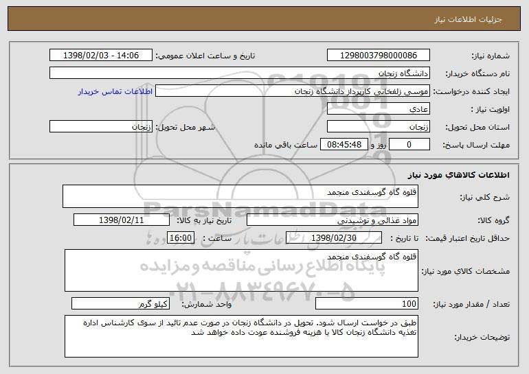Click the label 'حداقل تاریخ اعتبار قیمت'
The height and width of the screenshot is (374, 529).
pos(467,238)
